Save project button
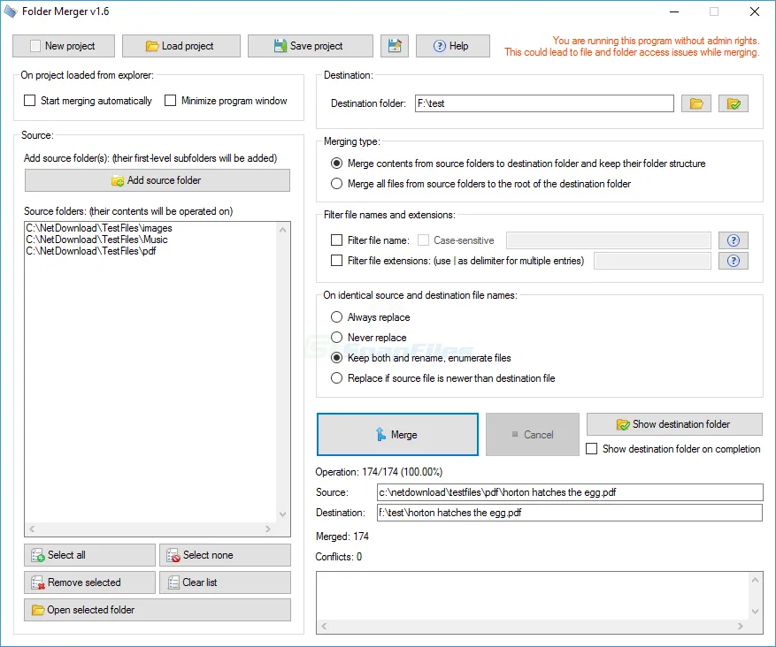 click(311, 46)
